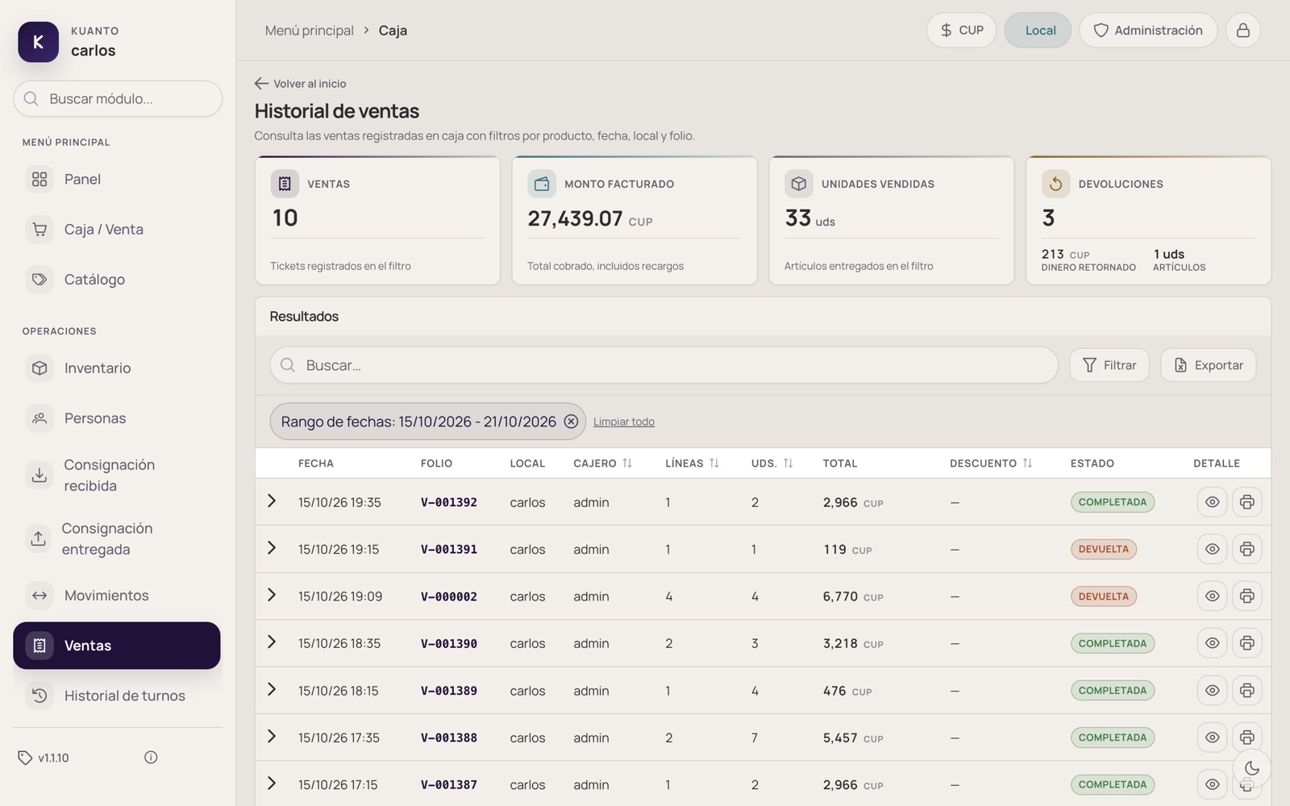The image size is (1290, 806).
Task: Remove the date range filter chip
Action: pyautogui.click(x=571, y=422)
